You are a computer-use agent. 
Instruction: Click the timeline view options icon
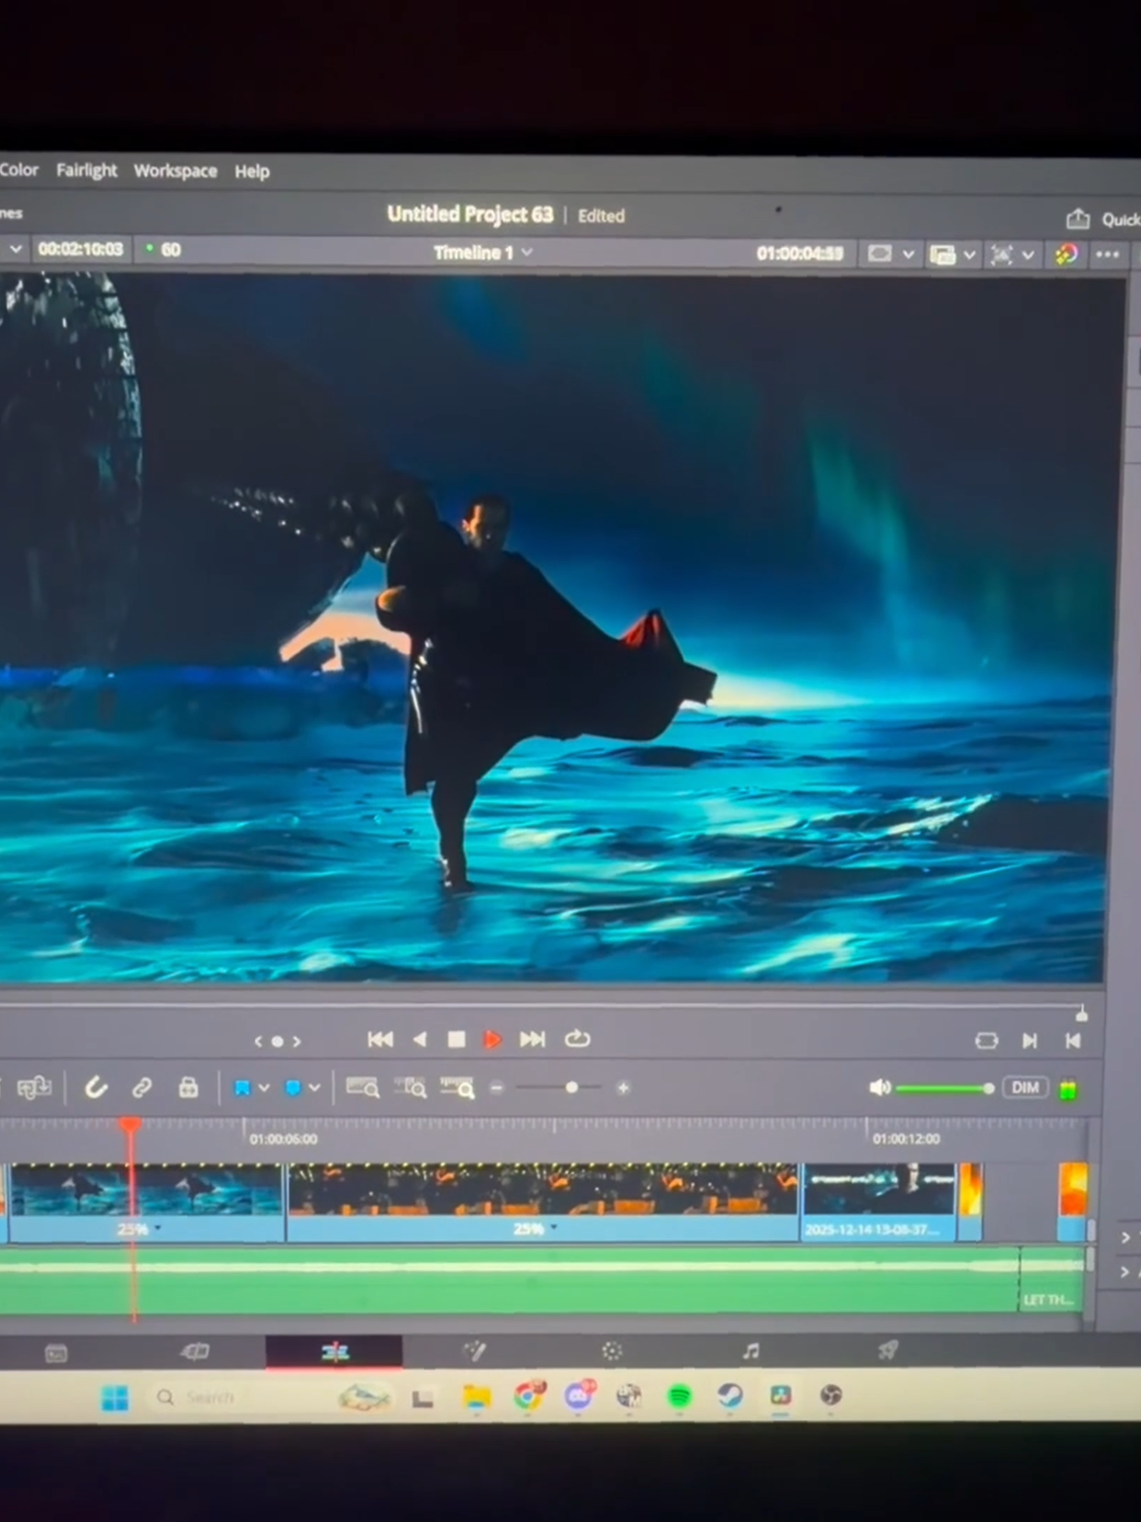tap(942, 255)
